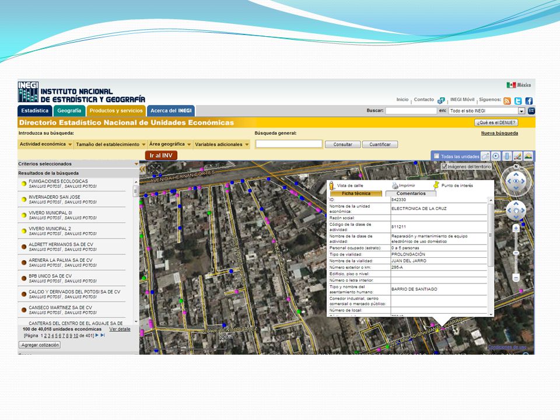Collapse the results panel with double-chevron icon
Image resolution: width=560 pixels, height=420 pixels.
[142, 169]
